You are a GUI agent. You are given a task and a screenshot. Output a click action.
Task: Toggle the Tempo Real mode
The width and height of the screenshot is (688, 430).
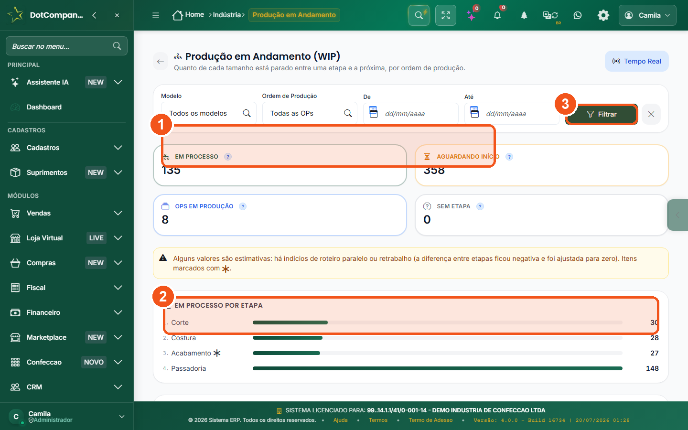[x=637, y=61]
